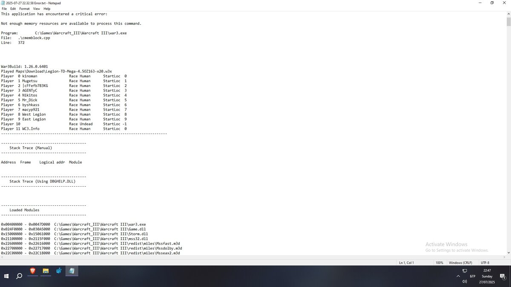Viewport: 511px width, 287px height.
Task: Open the File menu
Action: click(4, 9)
